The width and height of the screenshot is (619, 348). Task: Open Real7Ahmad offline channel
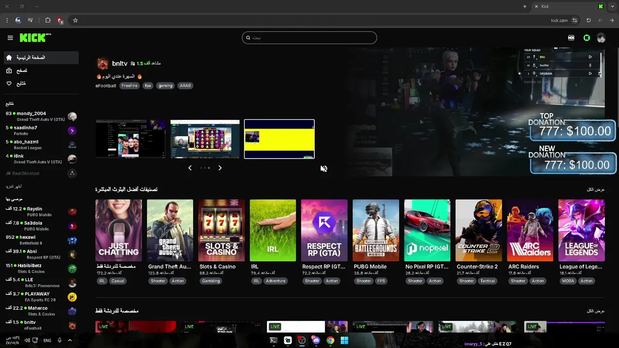(x=41, y=174)
